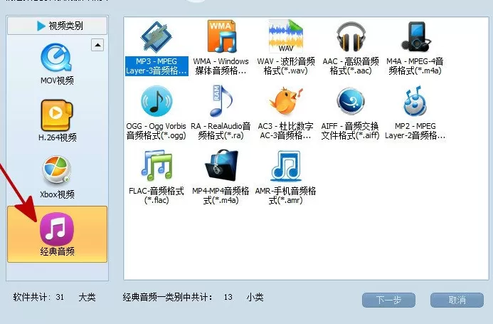
Task: Choose the WMA Windows media audio icon
Action: pos(221,36)
